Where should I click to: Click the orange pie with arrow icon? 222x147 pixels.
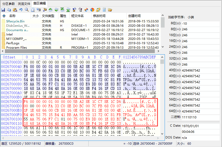(86, 10)
